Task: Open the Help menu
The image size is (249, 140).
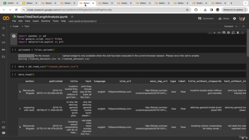Action: point(63,21)
